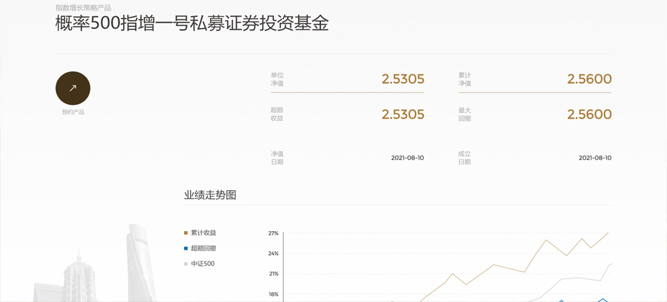Click the round brown arrow icon

point(73,88)
